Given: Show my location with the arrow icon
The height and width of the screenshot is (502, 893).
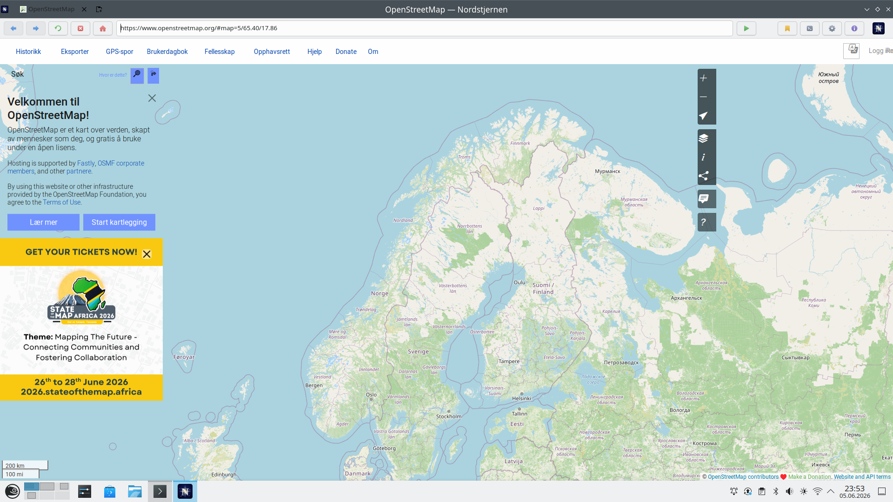Looking at the screenshot, I should pos(706,115).
